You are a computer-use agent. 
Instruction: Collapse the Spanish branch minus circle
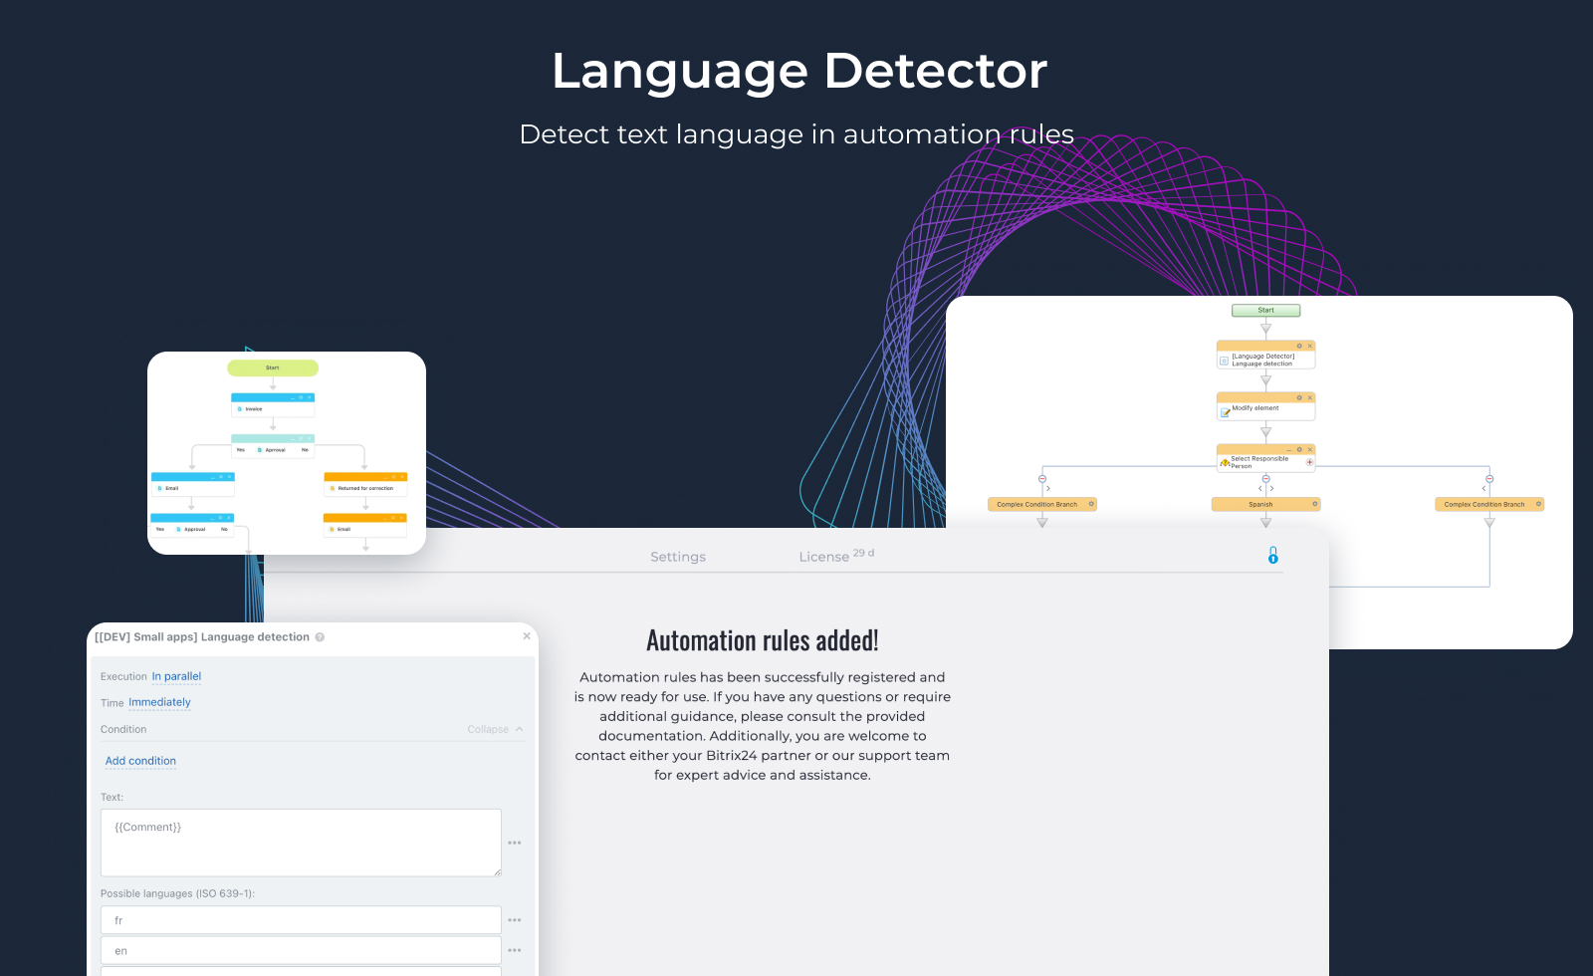click(1265, 479)
